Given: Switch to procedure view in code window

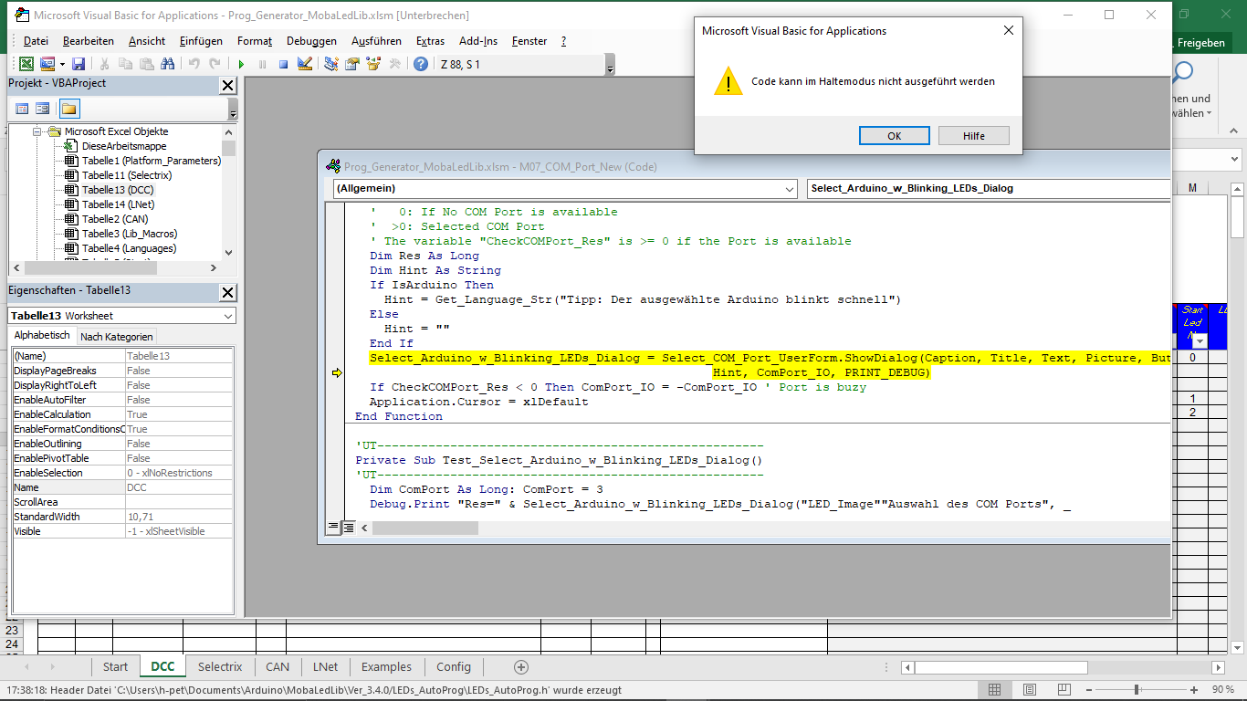Looking at the screenshot, I should click(333, 528).
